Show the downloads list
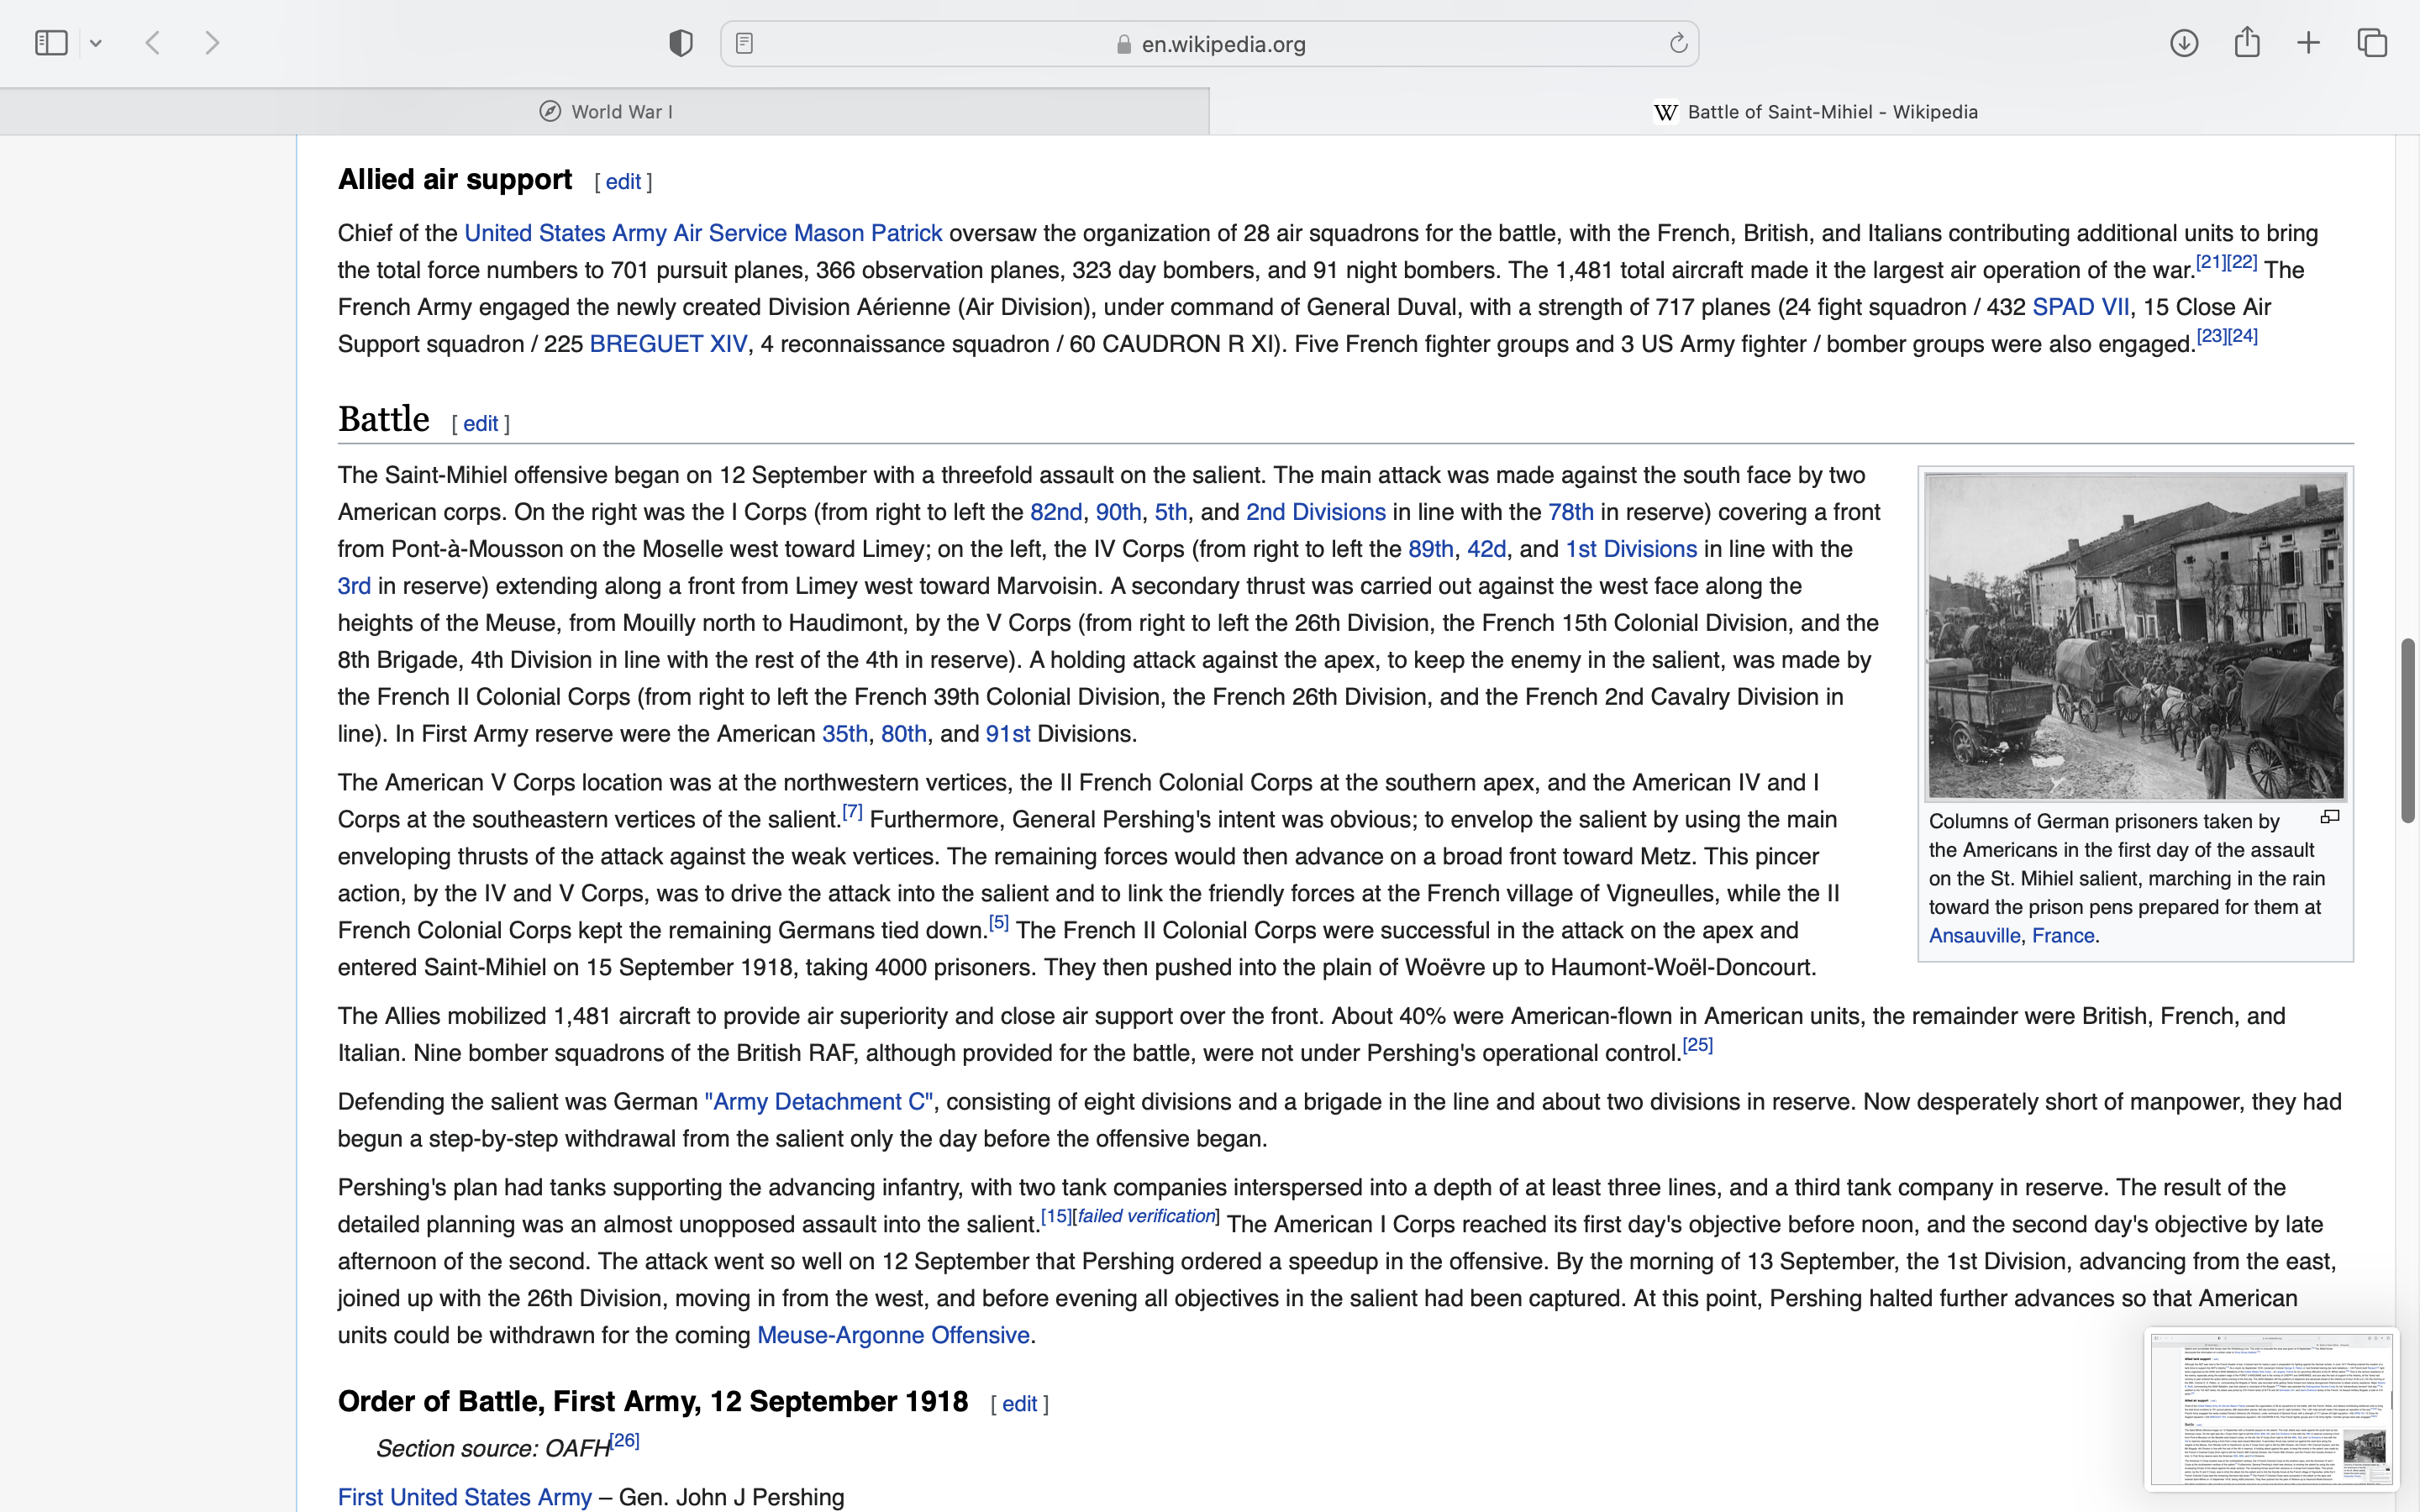Image resolution: width=2420 pixels, height=1512 pixels. click(x=2184, y=43)
